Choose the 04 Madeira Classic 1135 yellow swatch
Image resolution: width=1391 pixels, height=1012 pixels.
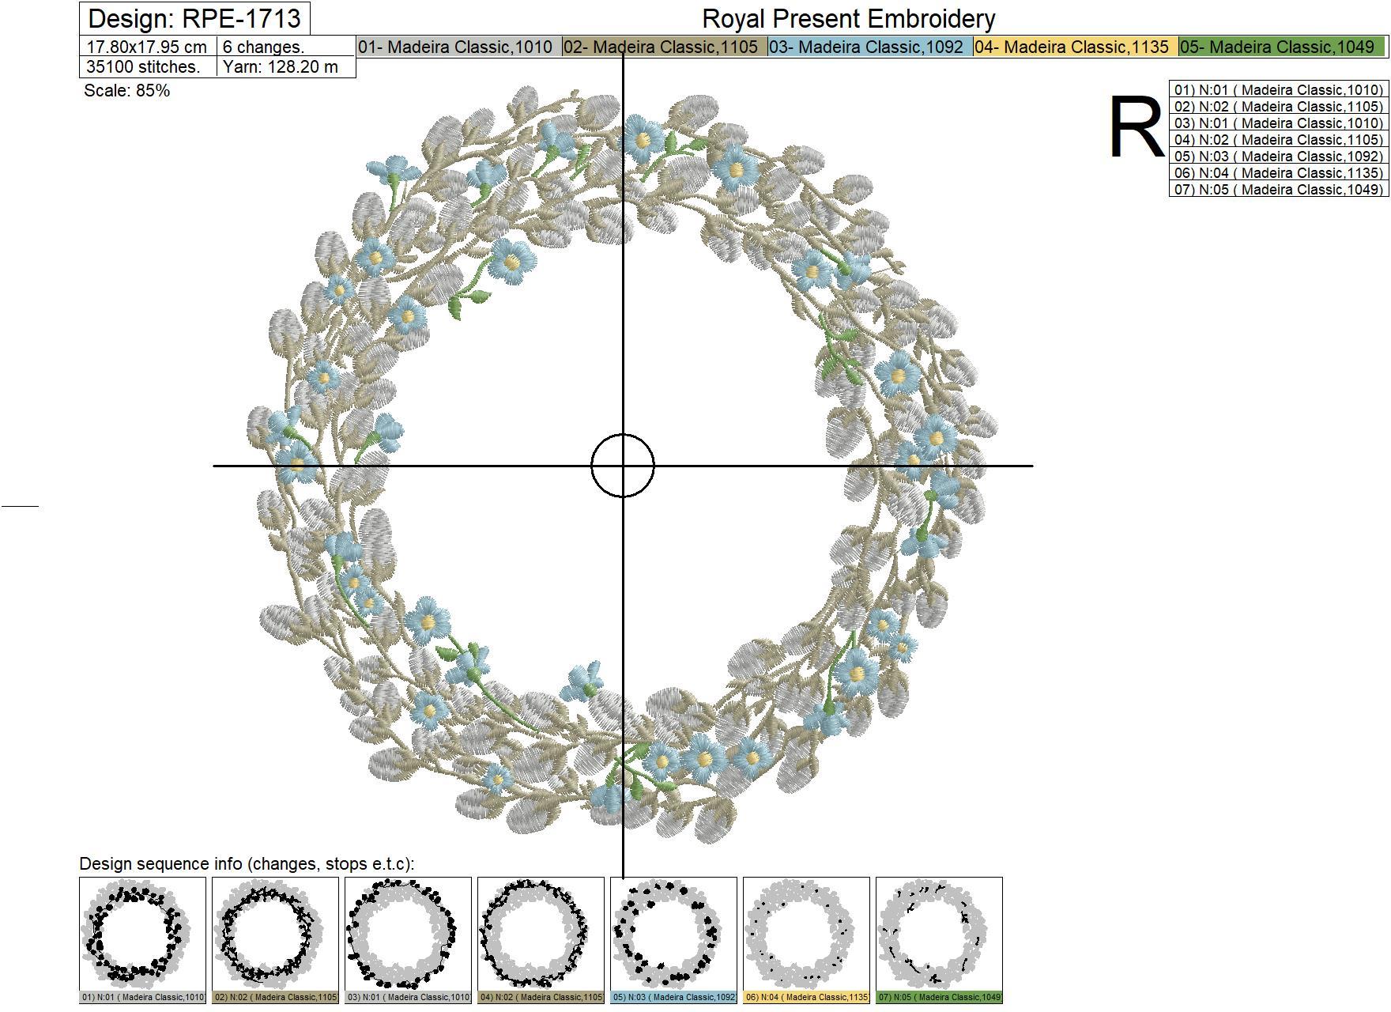(x=1075, y=47)
